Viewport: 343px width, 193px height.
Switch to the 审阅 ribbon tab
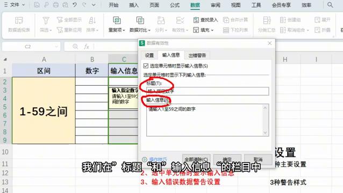coord(216,5)
